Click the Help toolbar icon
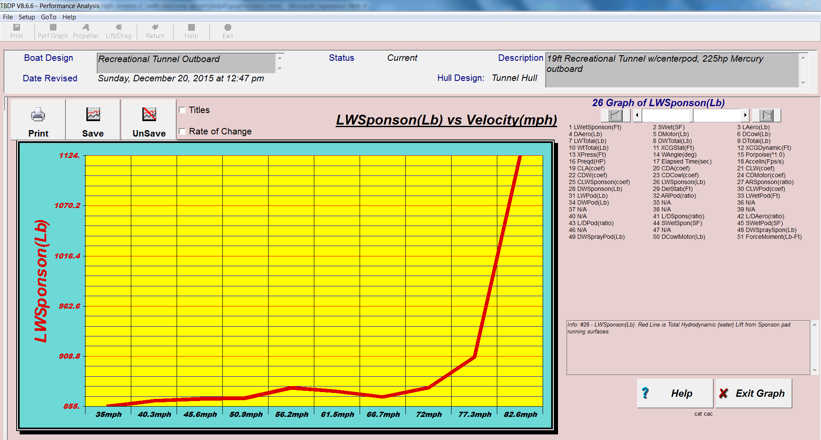This screenshot has width=821, height=440. 191,31
